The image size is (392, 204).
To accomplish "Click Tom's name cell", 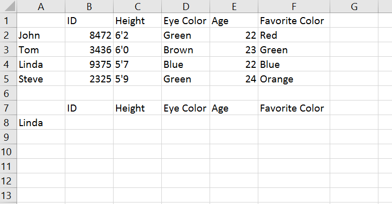I will tap(41, 50).
